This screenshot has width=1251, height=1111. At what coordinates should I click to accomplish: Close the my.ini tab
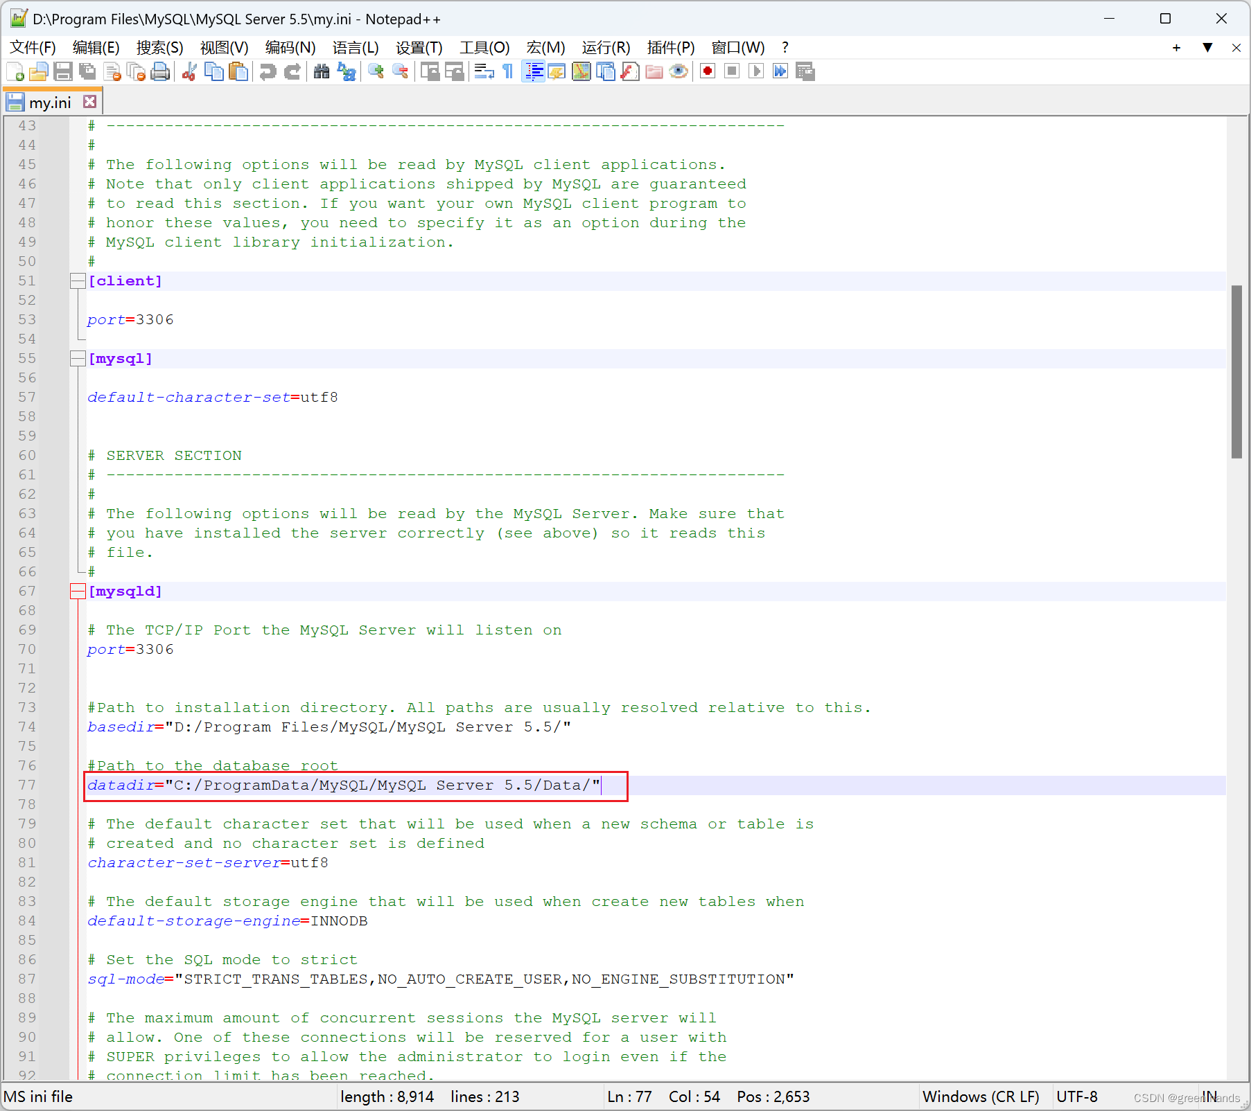(x=89, y=101)
